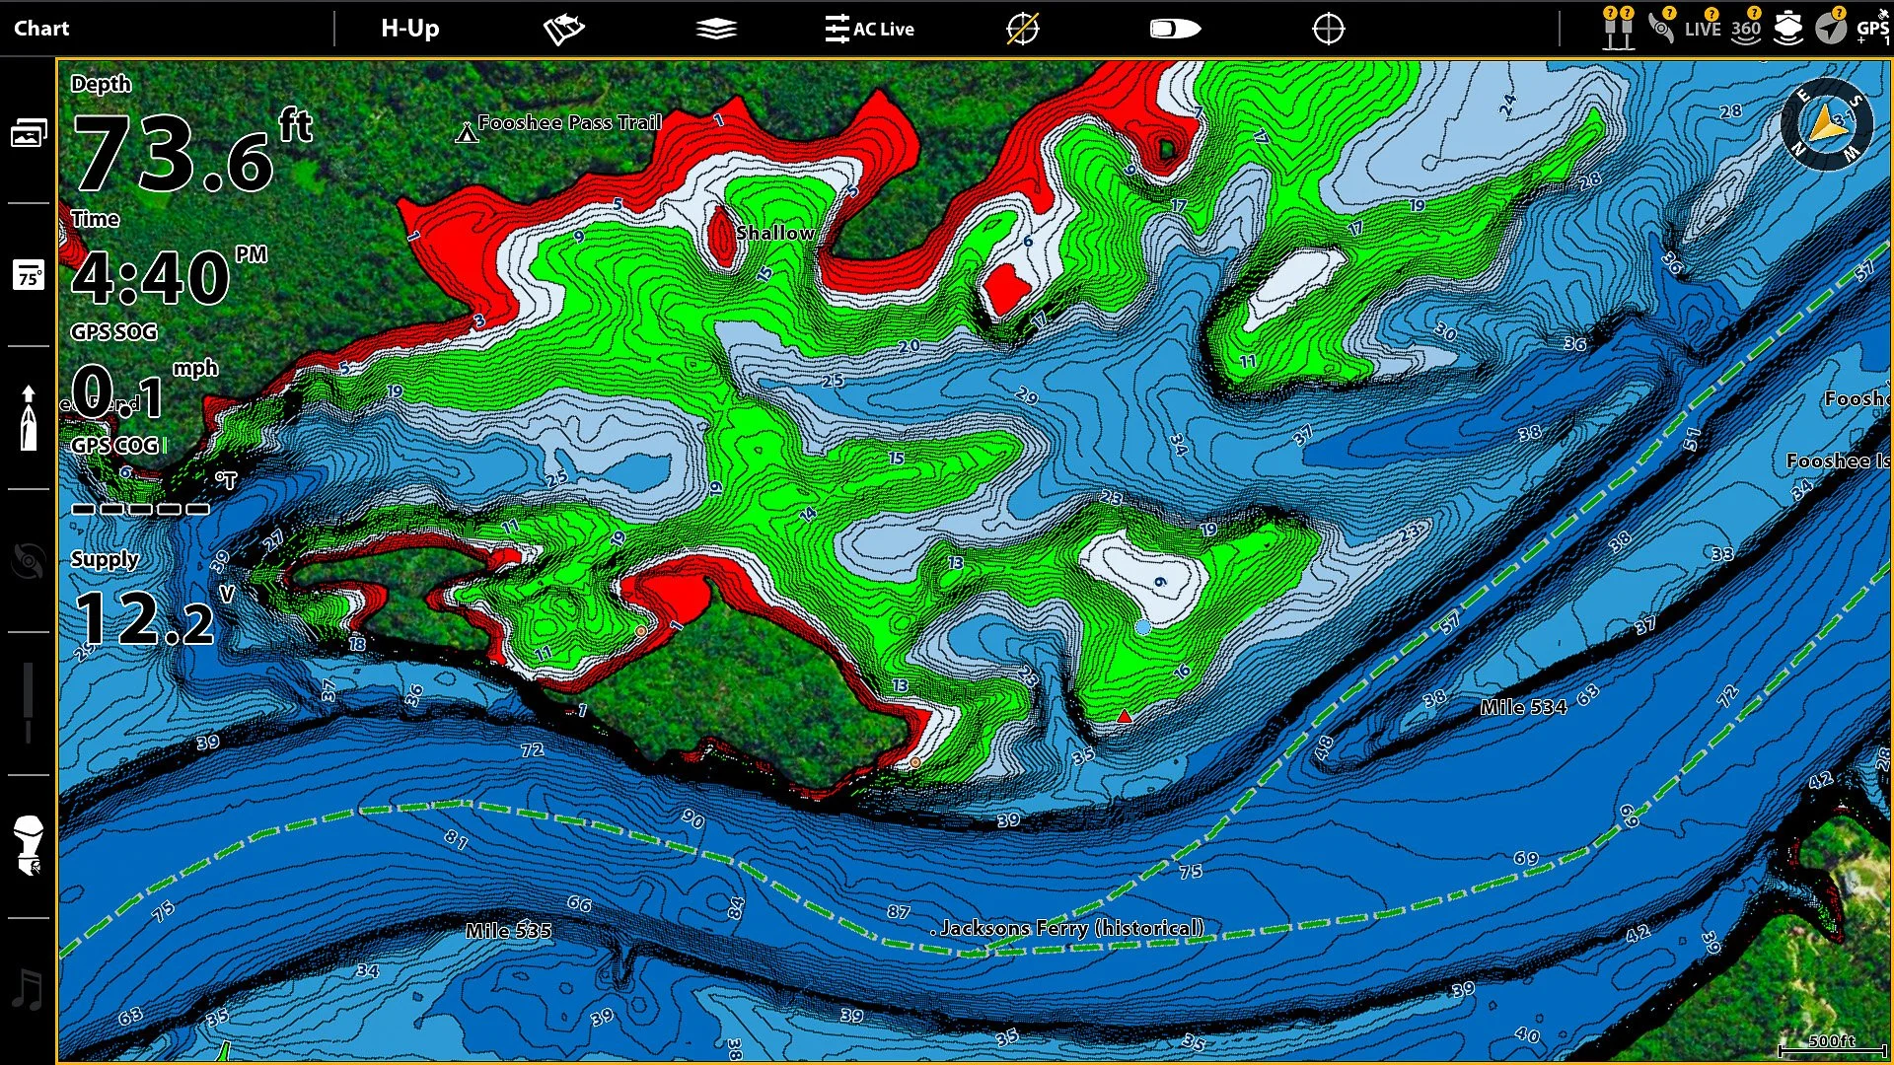
Task: Click the LIVE sonar status indicator
Action: [x=1703, y=27]
